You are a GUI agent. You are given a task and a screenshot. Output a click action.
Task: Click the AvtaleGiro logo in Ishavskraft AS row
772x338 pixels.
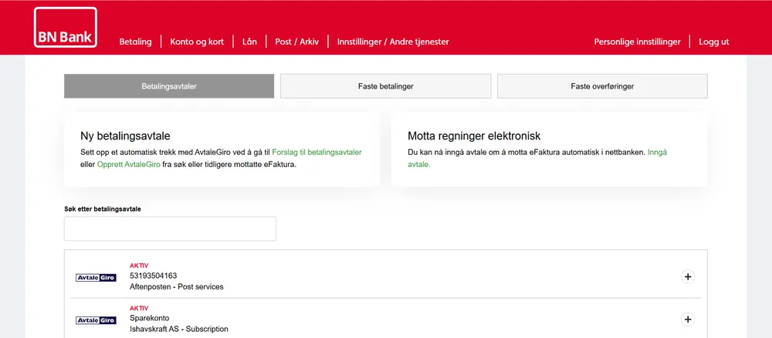tap(96, 320)
